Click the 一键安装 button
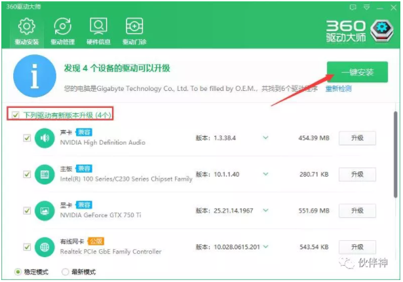 click(x=357, y=72)
